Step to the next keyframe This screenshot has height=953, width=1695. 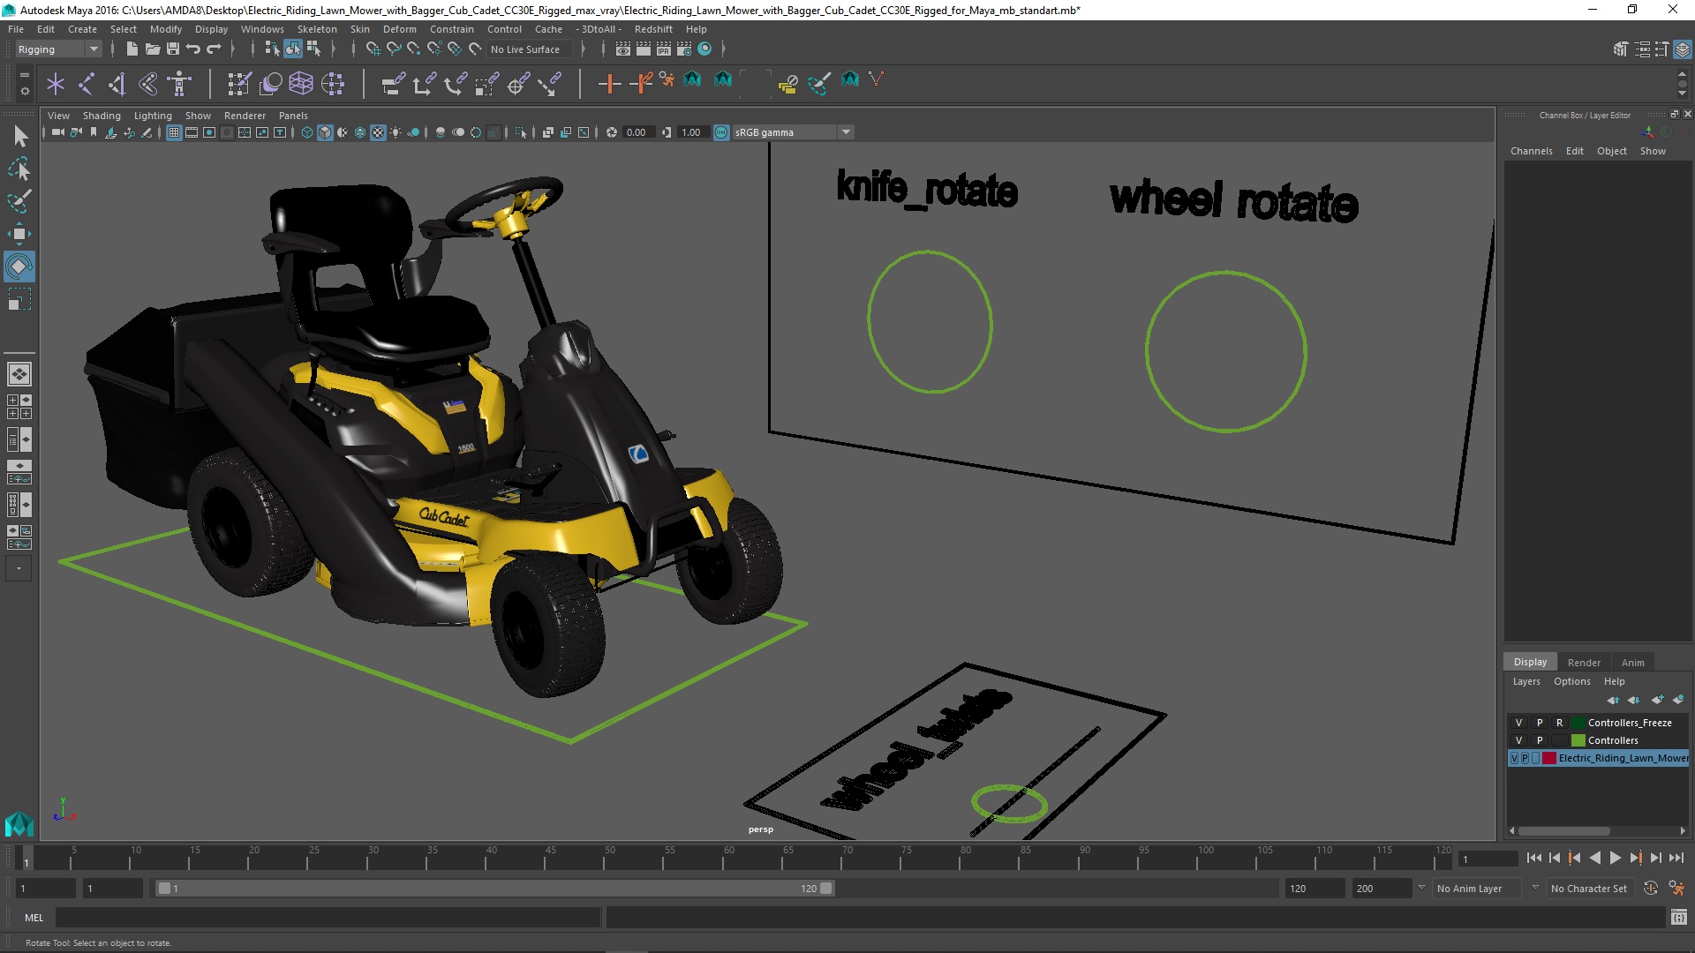pos(1635,858)
